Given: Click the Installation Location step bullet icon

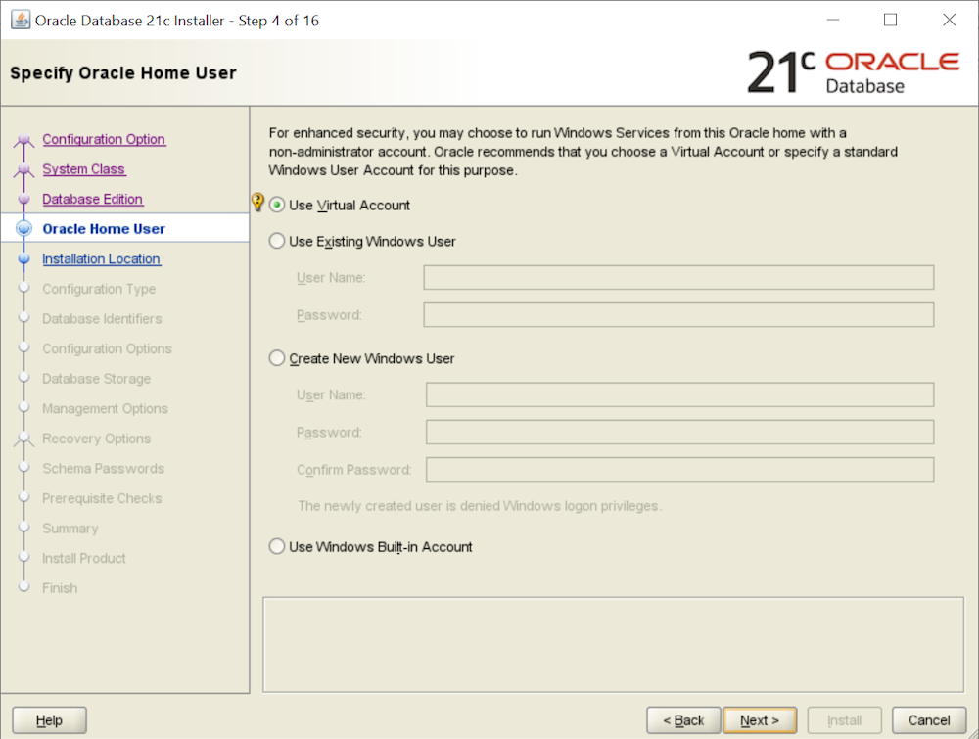Looking at the screenshot, I should tap(24, 259).
